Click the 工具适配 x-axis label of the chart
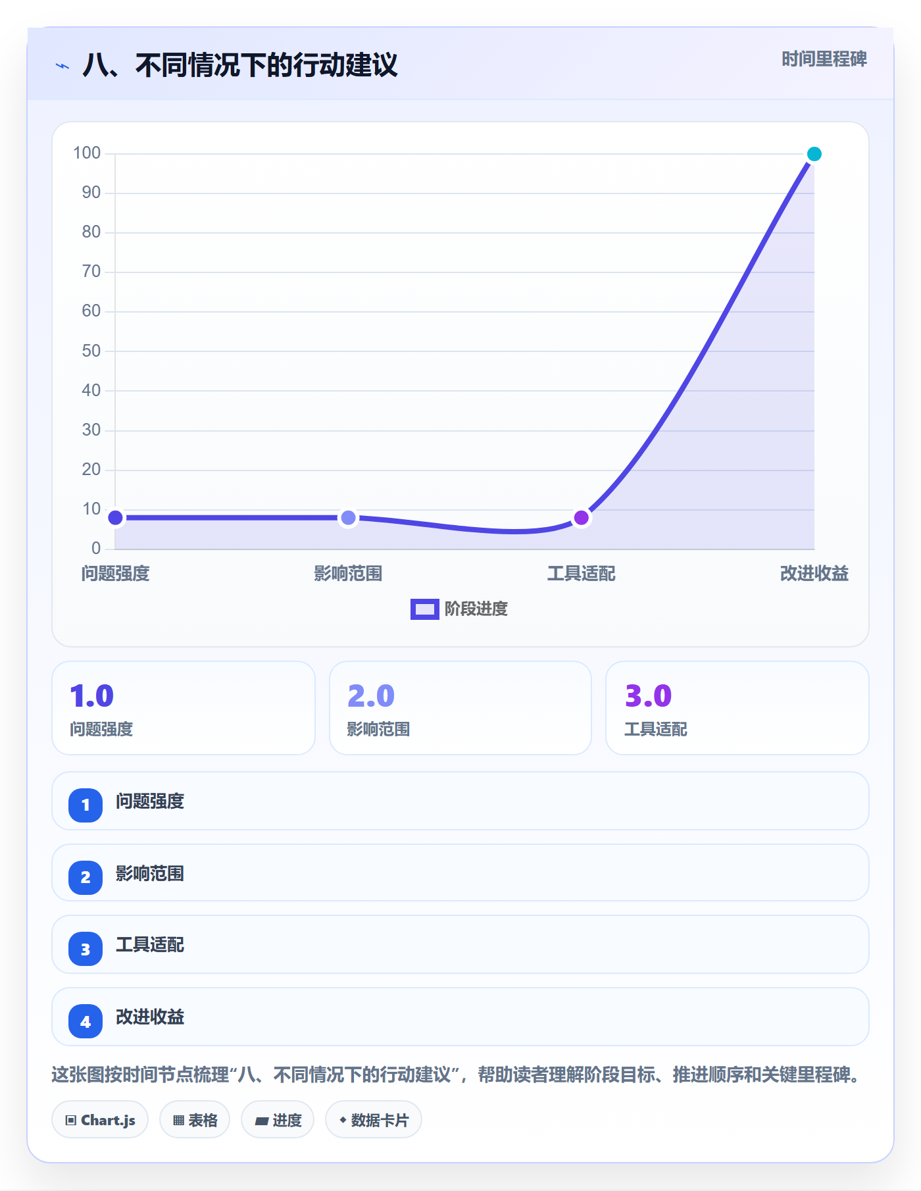The height and width of the screenshot is (1191, 921). click(581, 574)
